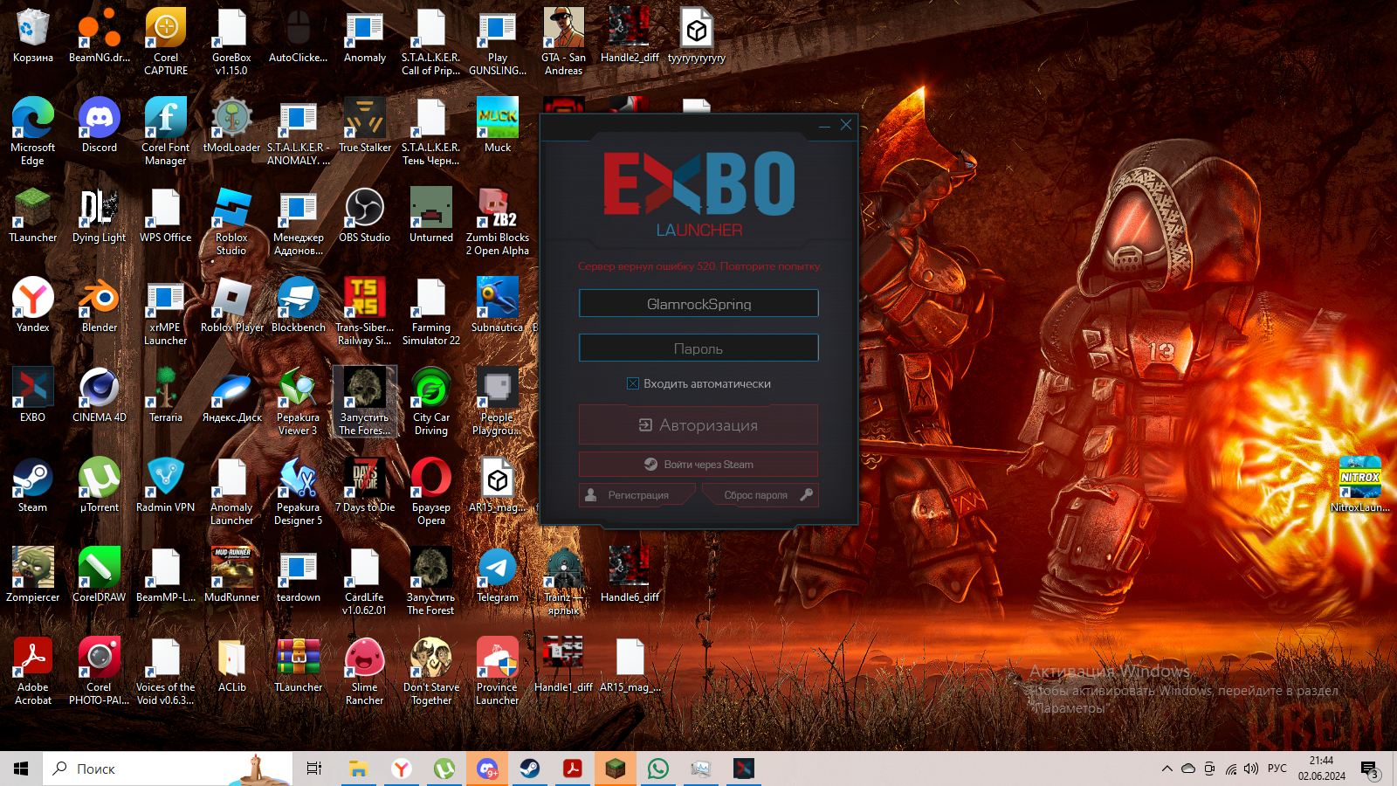Screen dimensions: 1397x786
Task: Select the 7 Days to Die icon
Action: click(365, 486)
